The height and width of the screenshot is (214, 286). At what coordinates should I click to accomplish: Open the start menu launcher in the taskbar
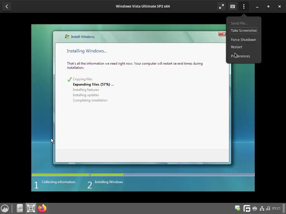click(x=5, y=208)
